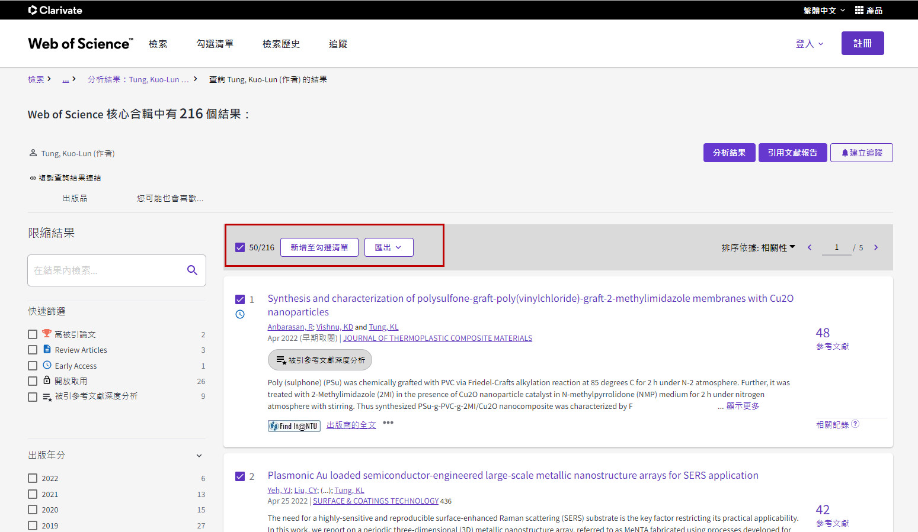Check the 被引參考文獻深度分析 filter
This screenshot has height=532, width=918.
[x=33, y=396]
